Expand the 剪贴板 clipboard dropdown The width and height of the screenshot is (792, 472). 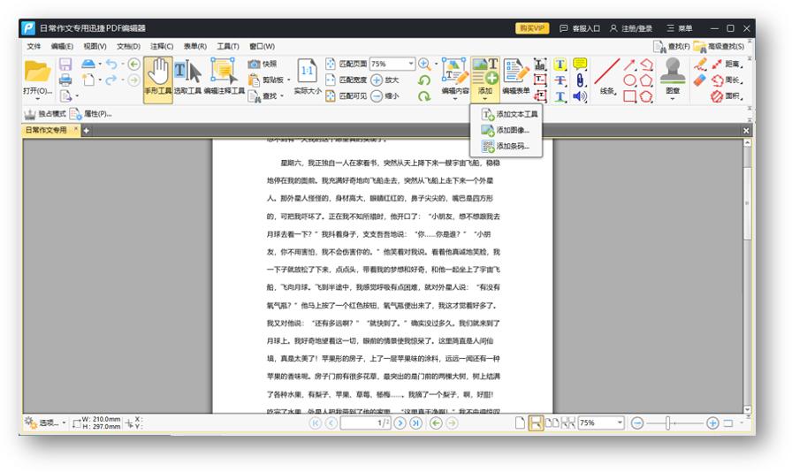point(289,80)
